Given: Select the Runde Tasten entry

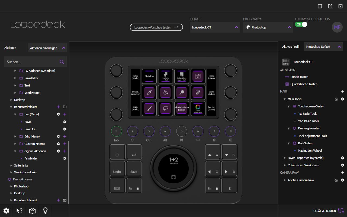Looking at the screenshot, I should point(299,77).
